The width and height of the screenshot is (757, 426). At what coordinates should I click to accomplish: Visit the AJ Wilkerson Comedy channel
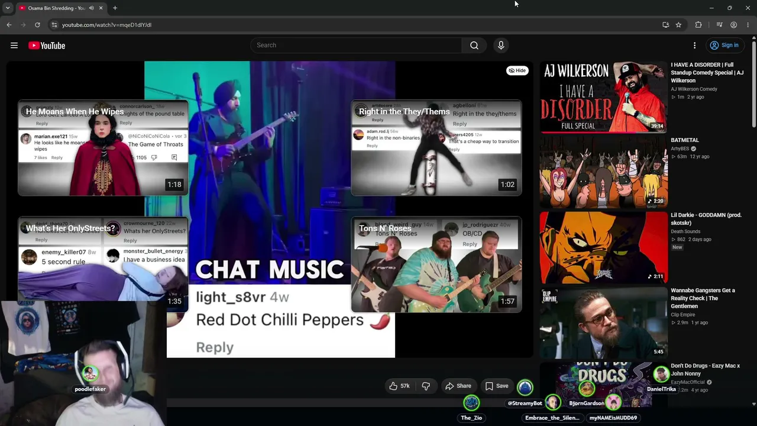pos(694,89)
